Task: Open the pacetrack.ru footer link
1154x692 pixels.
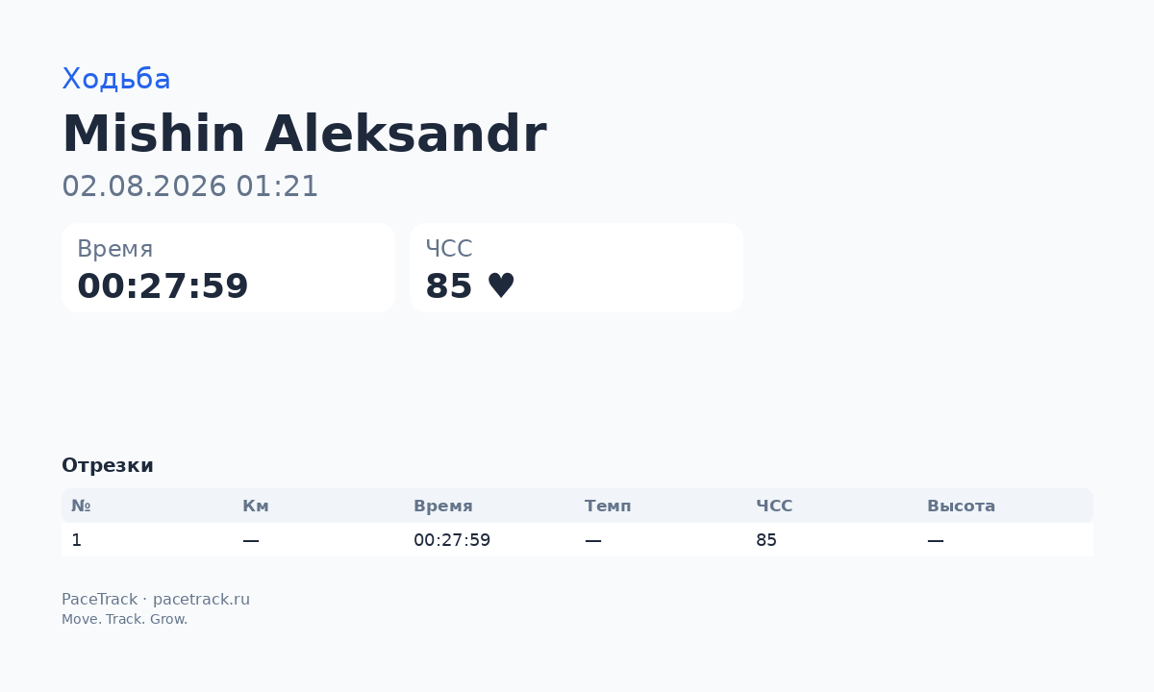Action: tap(201, 600)
